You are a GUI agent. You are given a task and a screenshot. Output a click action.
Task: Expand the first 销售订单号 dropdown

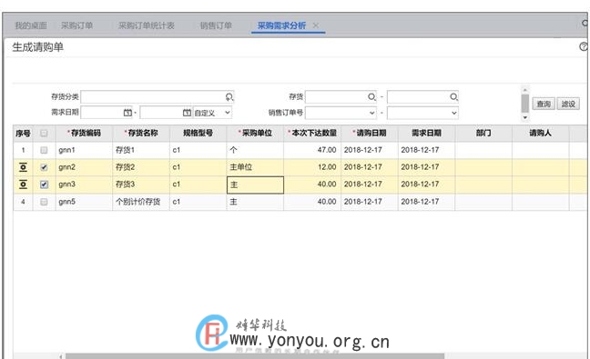point(371,113)
